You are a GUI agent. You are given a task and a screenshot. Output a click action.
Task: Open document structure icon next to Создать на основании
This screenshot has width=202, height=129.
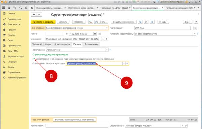140,22
